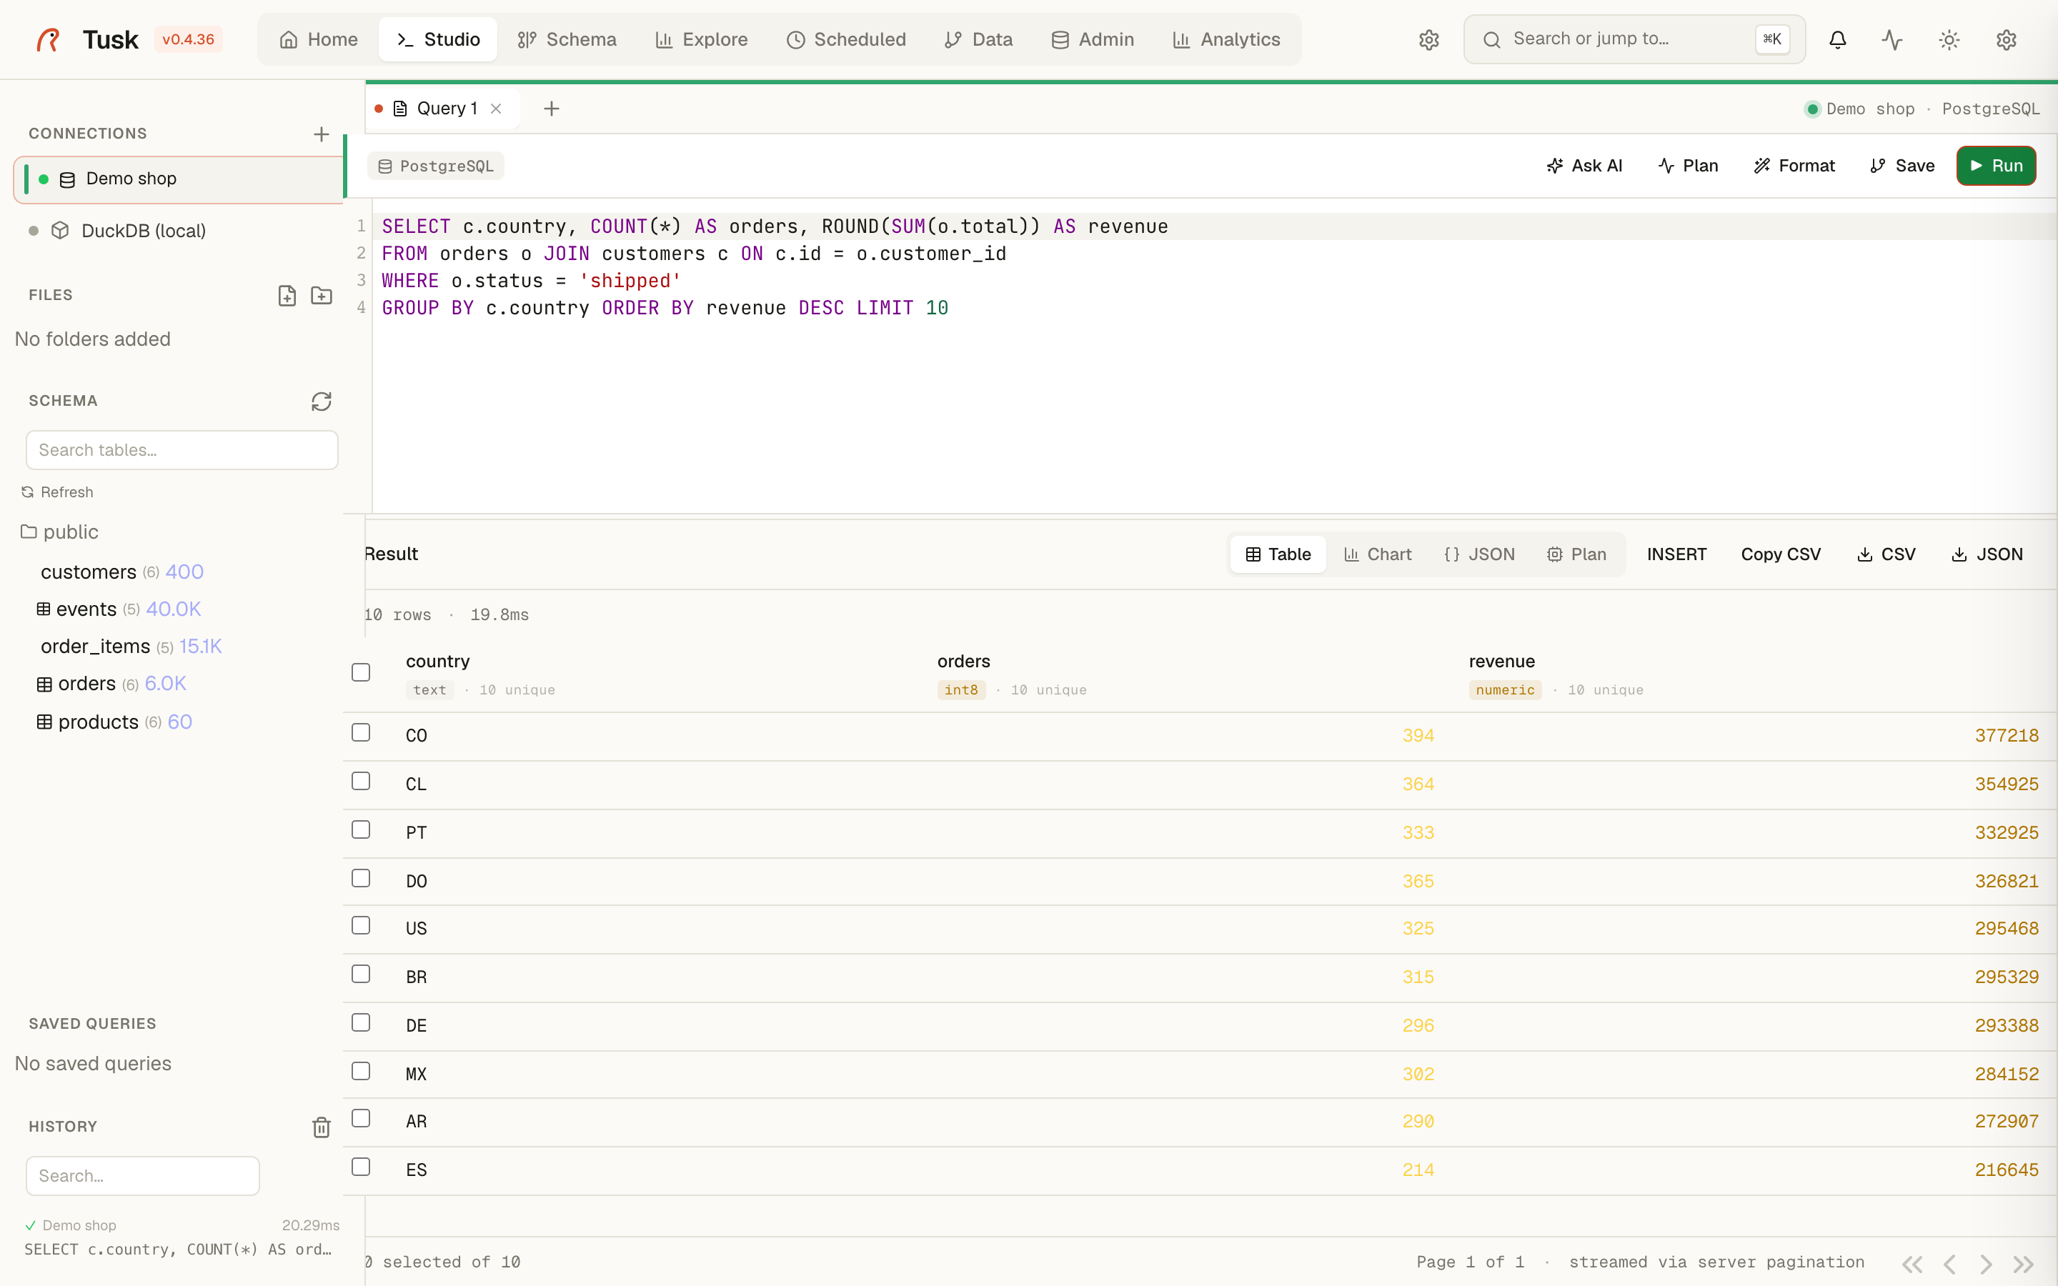Open the rightmost settings gear icon
Viewport: 2058px width, 1286px height.
pyautogui.click(x=2006, y=40)
